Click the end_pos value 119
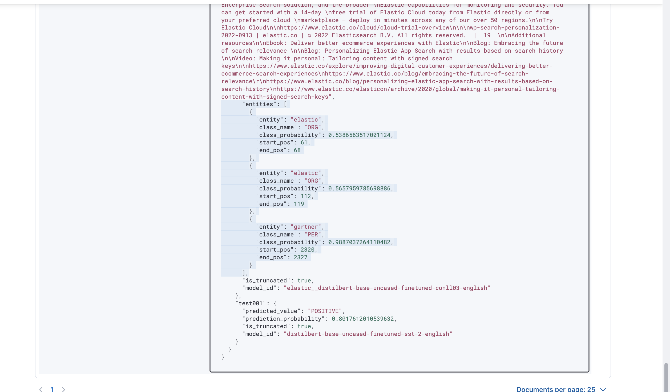This screenshot has width=670, height=392. point(299,204)
